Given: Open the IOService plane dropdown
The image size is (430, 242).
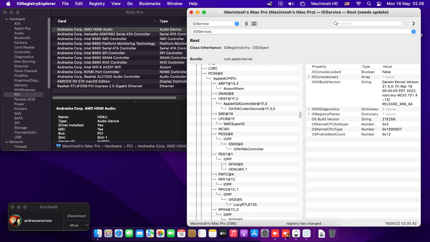Looking at the screenshot, I should pos(215,24).
